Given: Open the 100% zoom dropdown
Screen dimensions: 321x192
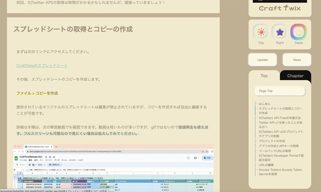Looking at the screenshot, I should point(41,165).
